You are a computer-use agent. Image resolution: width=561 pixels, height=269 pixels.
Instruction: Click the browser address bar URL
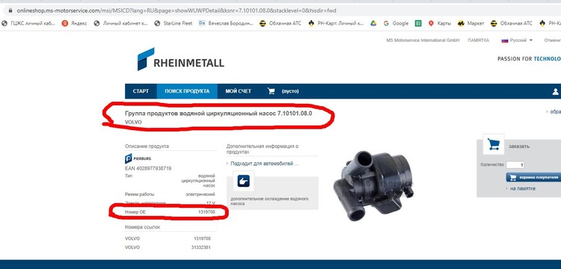coord(177,10)
